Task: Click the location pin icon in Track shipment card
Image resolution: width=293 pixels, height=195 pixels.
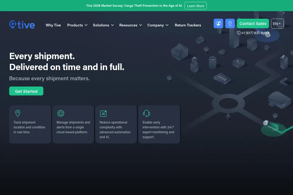Action: tap(18, 113)
